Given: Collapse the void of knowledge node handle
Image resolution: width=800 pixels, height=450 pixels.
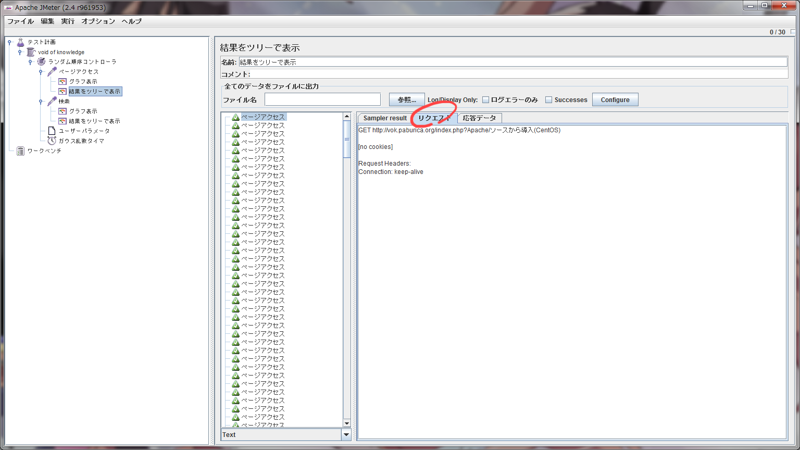Looking at the screenshot, I should tap(20, 52).
